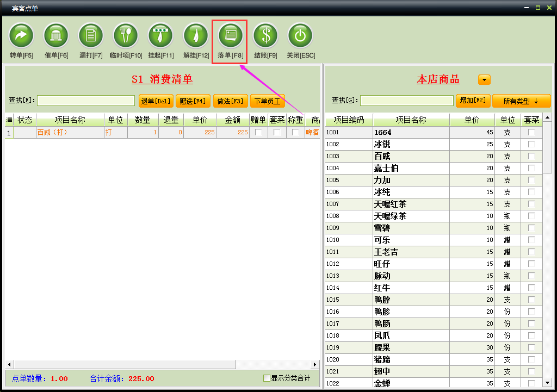Click the 解挂[F12] unhold icon

196,35
